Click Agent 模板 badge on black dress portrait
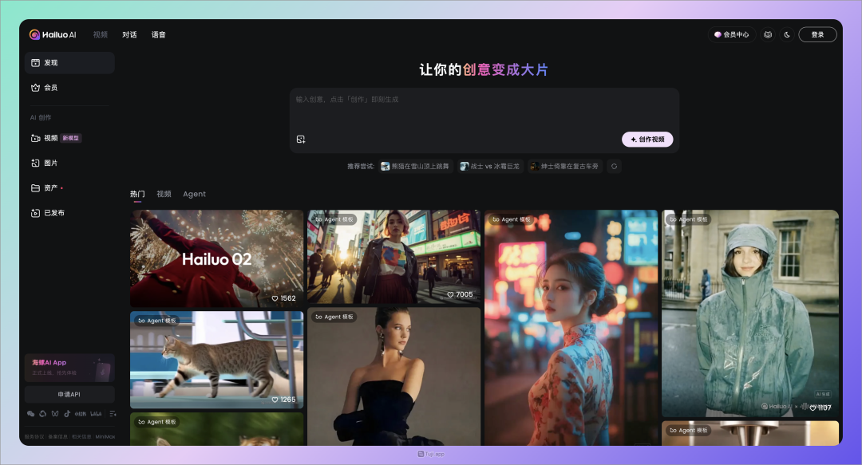 point(334,317)
